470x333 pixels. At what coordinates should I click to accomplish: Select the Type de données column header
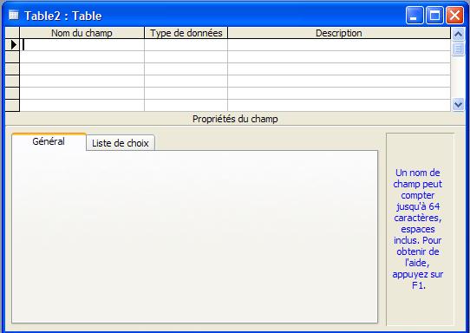pos(186,33)
